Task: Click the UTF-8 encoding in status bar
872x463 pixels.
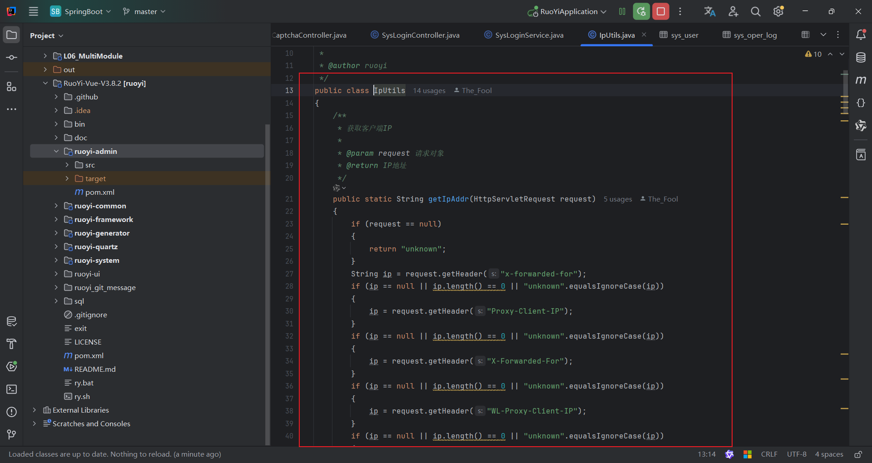Action: tap(797, 454)
